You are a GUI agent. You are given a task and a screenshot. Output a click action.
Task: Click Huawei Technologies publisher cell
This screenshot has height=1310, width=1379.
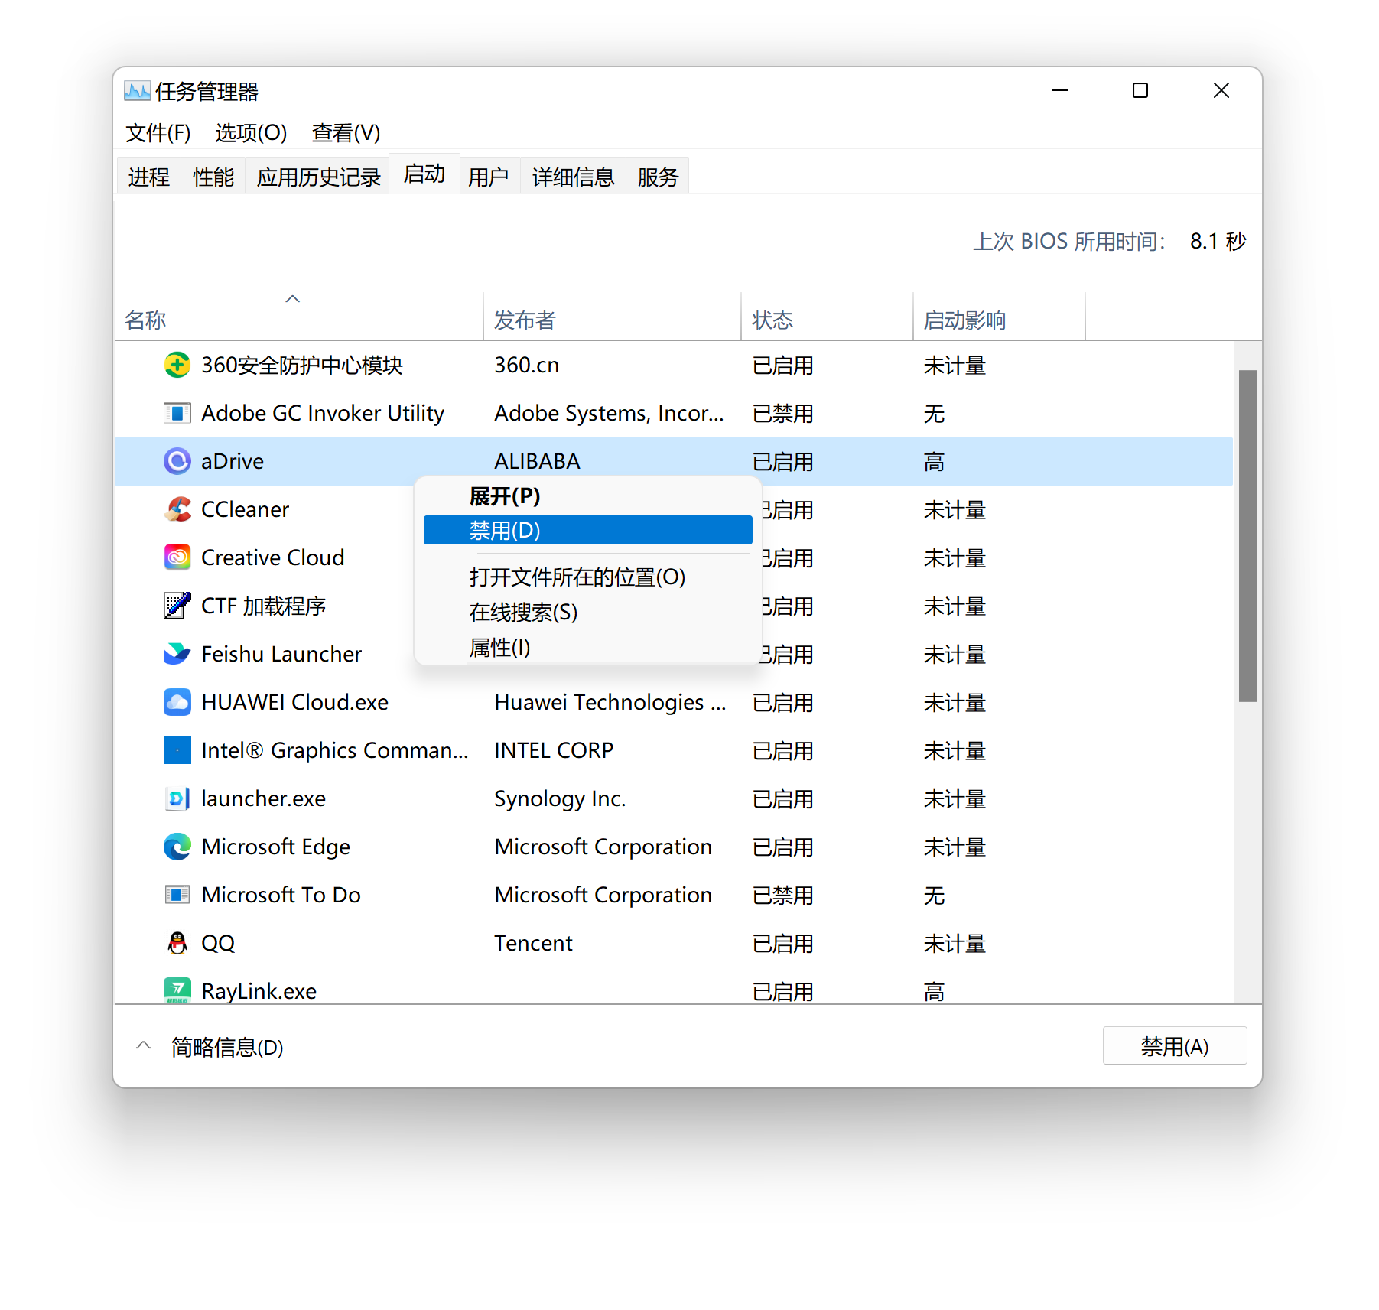pos(610,702)
